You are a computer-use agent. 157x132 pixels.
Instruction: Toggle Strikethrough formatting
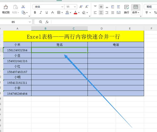[53, 12]
